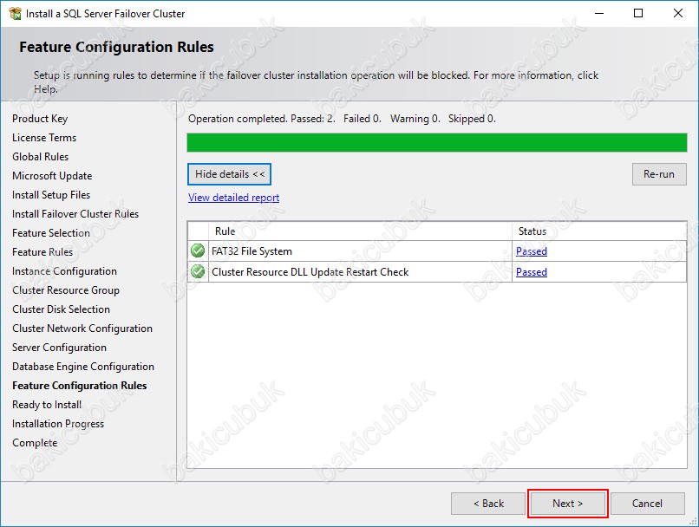Select Feature Selection in the step list
The width and height of the screenshot is (699, 527).
point(51,233)
